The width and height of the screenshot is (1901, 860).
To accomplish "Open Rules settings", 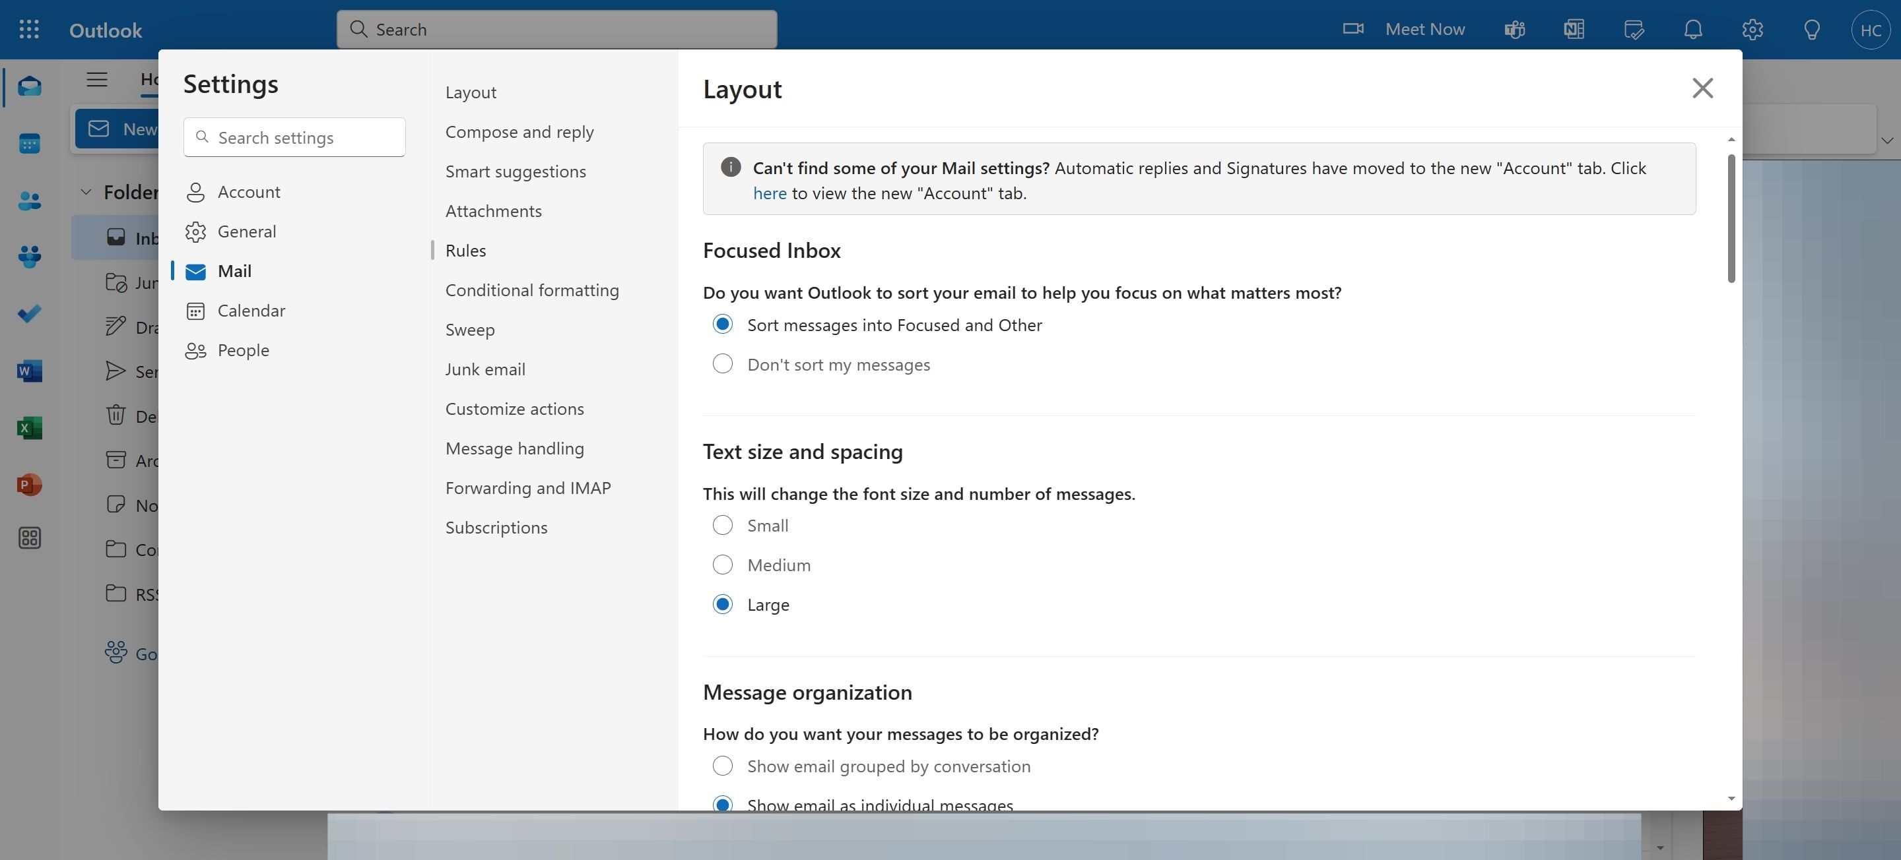I will [465, 251].
